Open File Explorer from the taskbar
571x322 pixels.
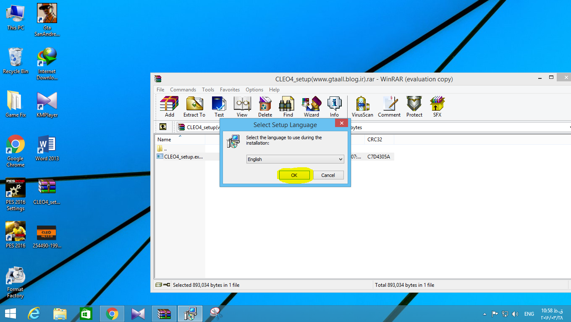(x=60, y=314)
